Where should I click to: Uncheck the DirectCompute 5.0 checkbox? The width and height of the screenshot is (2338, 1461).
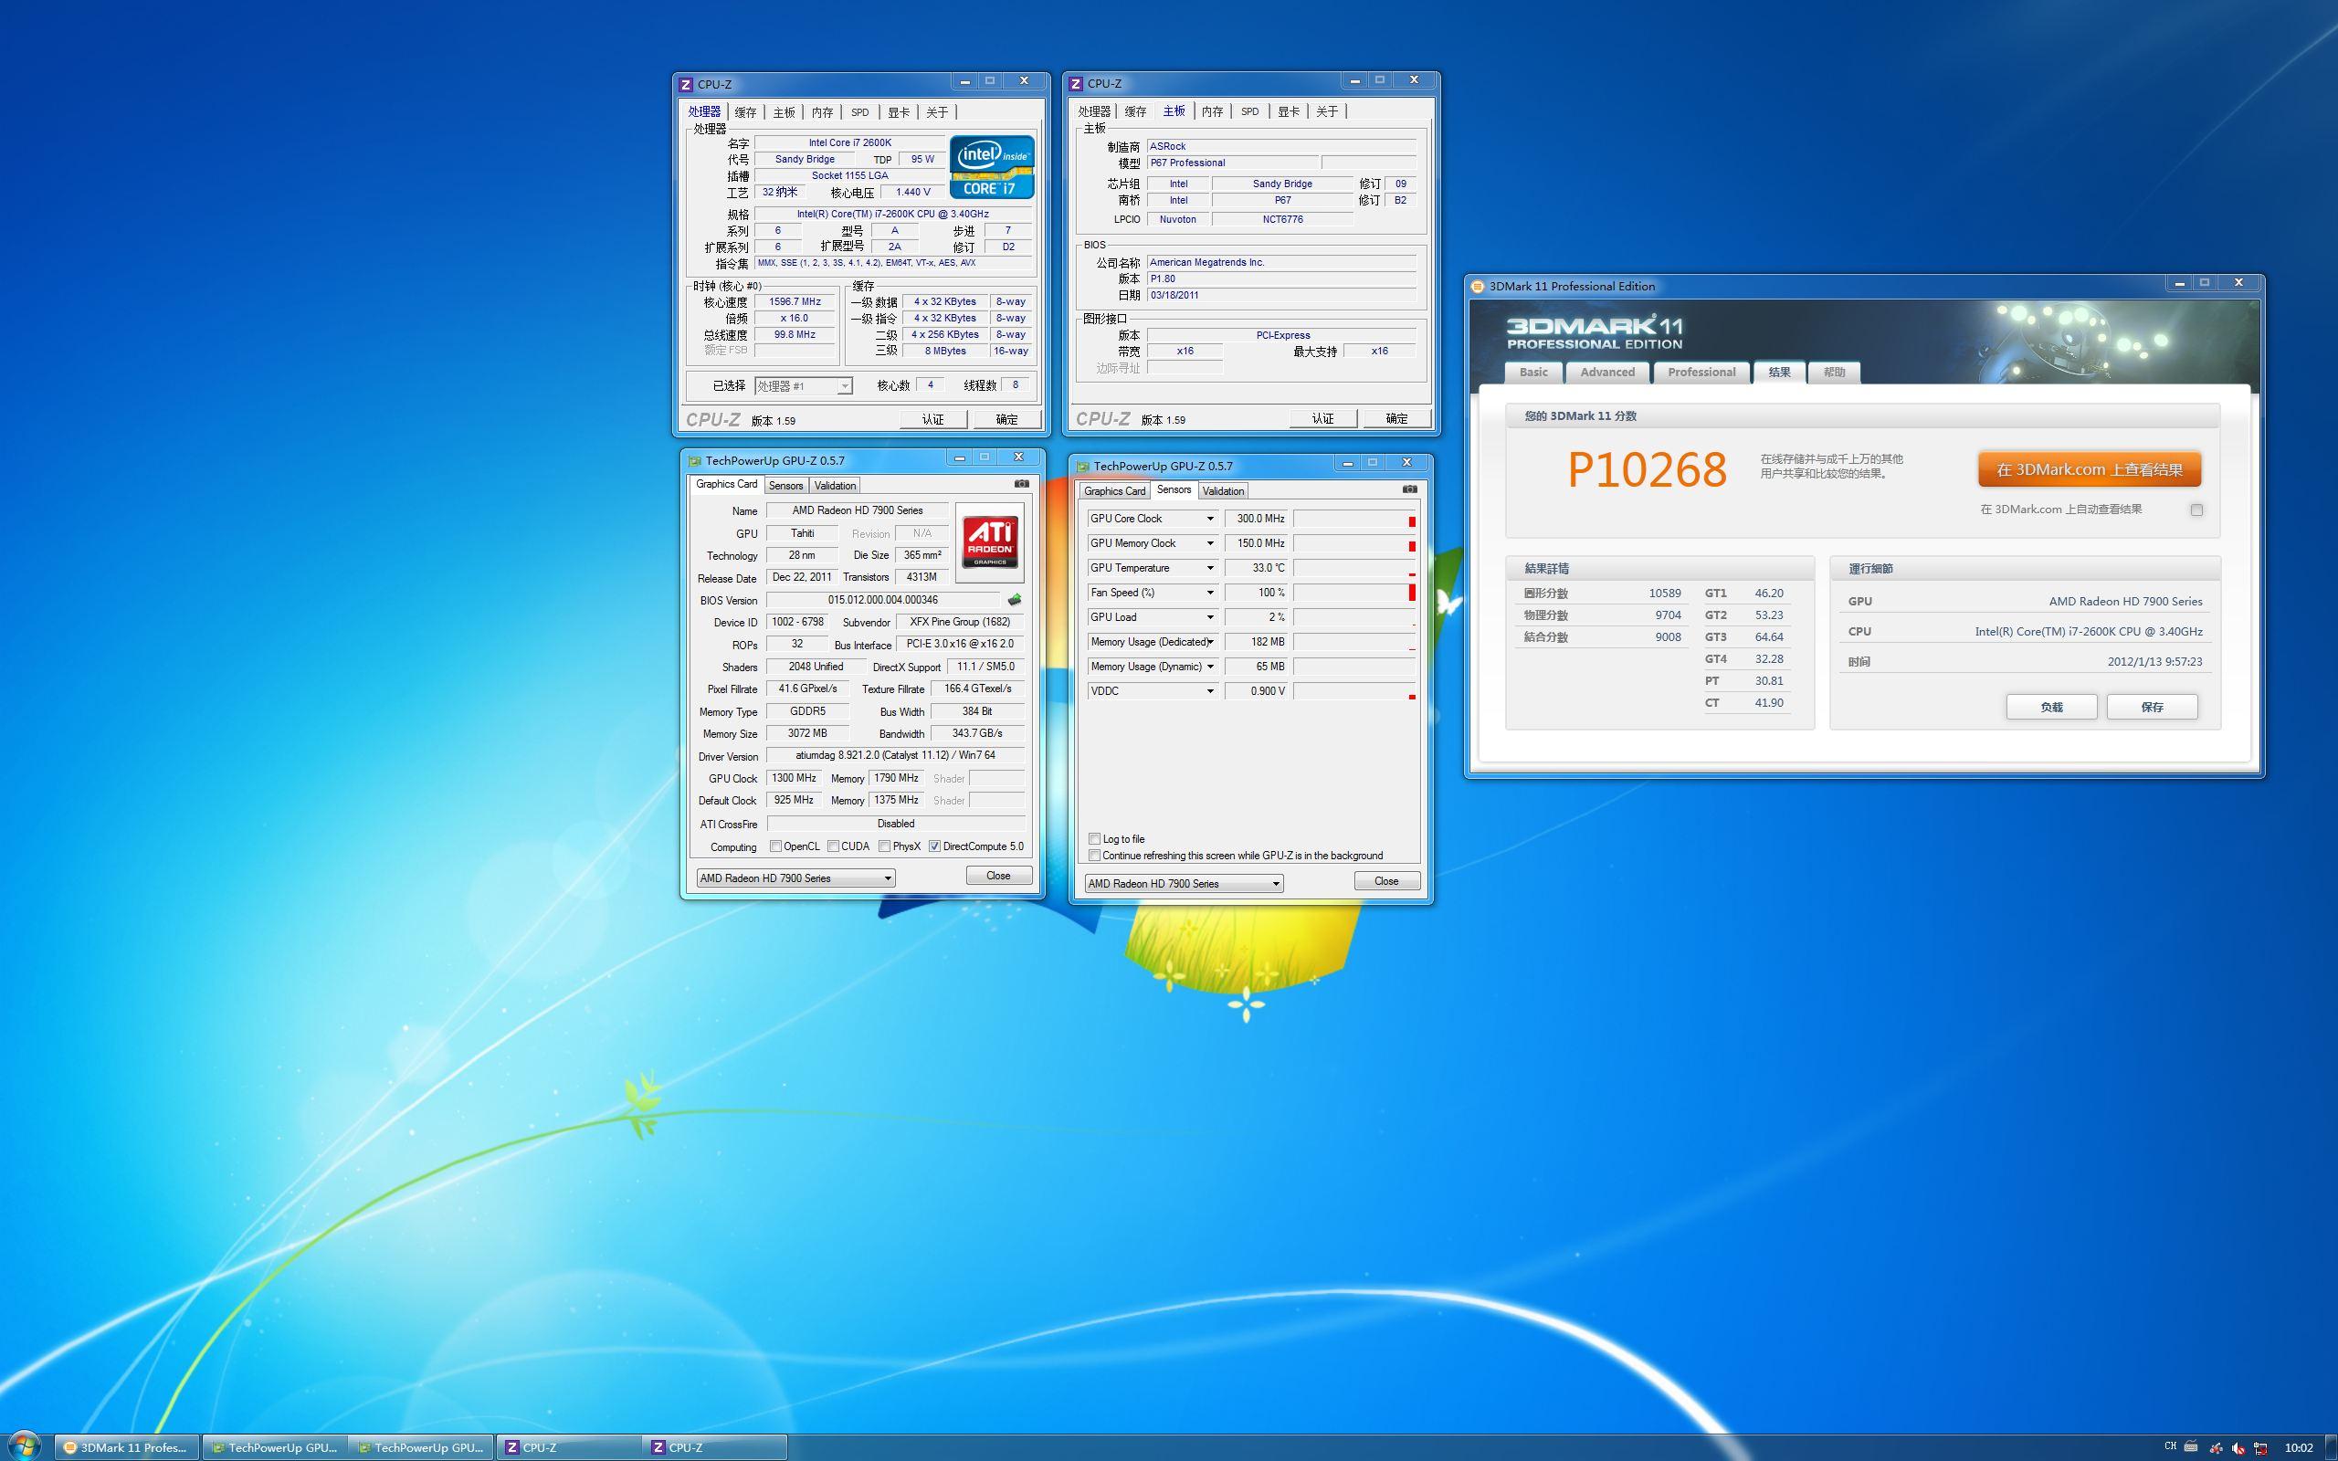click(934, 846)
